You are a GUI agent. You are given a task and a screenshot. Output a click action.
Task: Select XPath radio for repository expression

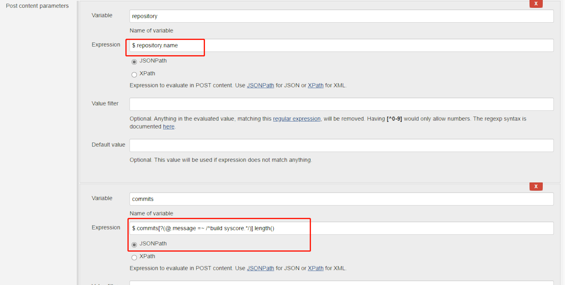pyautogui.click(x=134, y=75)
